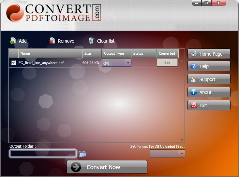
Task: Click the Home Page label text
Action: tap(211, 54)
